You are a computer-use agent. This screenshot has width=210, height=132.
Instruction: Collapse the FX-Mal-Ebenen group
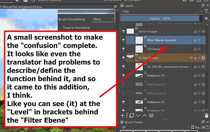(136, 60)
